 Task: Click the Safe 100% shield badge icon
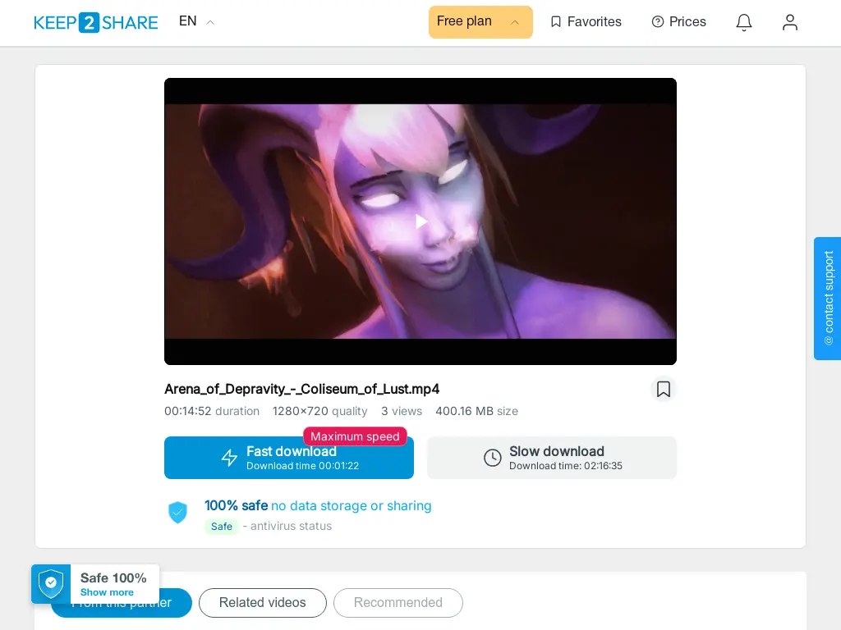point(51,583)
